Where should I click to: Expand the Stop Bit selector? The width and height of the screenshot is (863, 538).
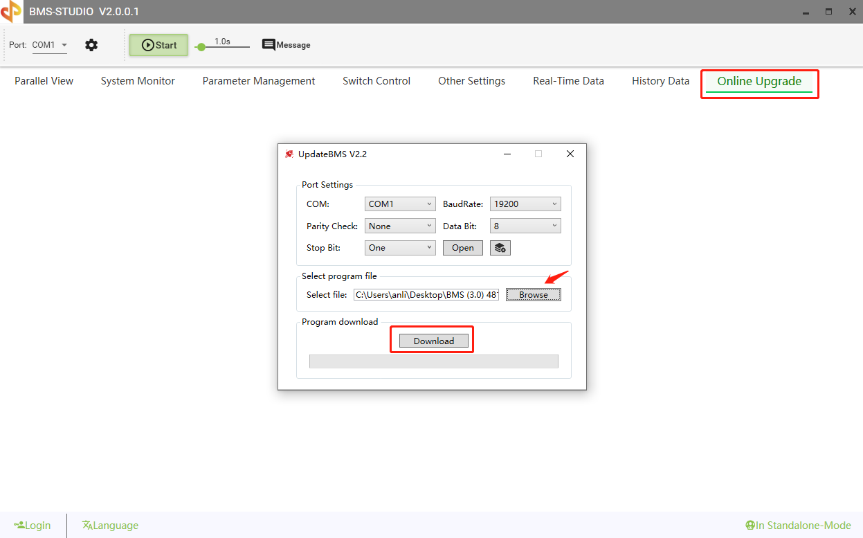pos(399,247)
